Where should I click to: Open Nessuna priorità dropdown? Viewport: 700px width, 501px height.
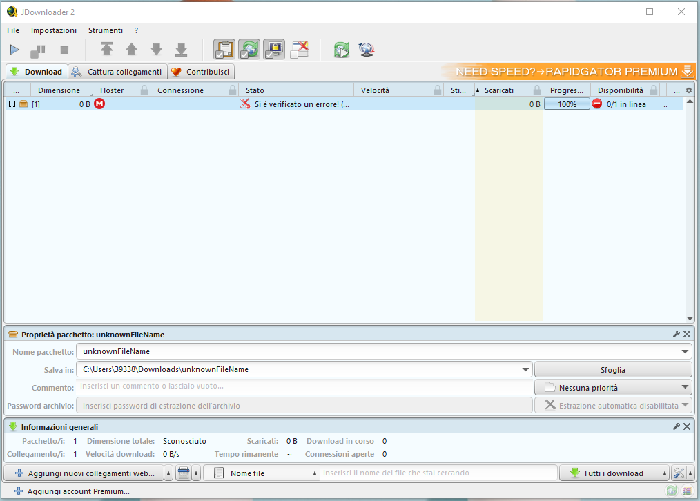coord(613,388)
